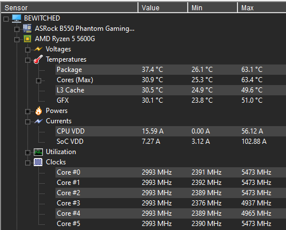Click the Temperatures thermometer icon

pyautogui.click(x=38, y=59)
